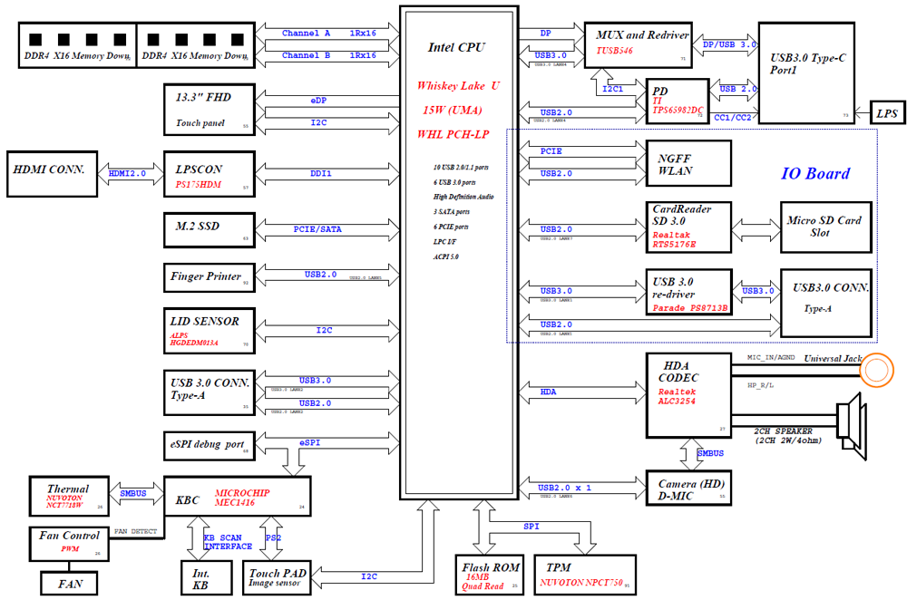The image size is (907, 600).
Task: Select the 'Flash ROM' block
Action: tap(490, 575)
